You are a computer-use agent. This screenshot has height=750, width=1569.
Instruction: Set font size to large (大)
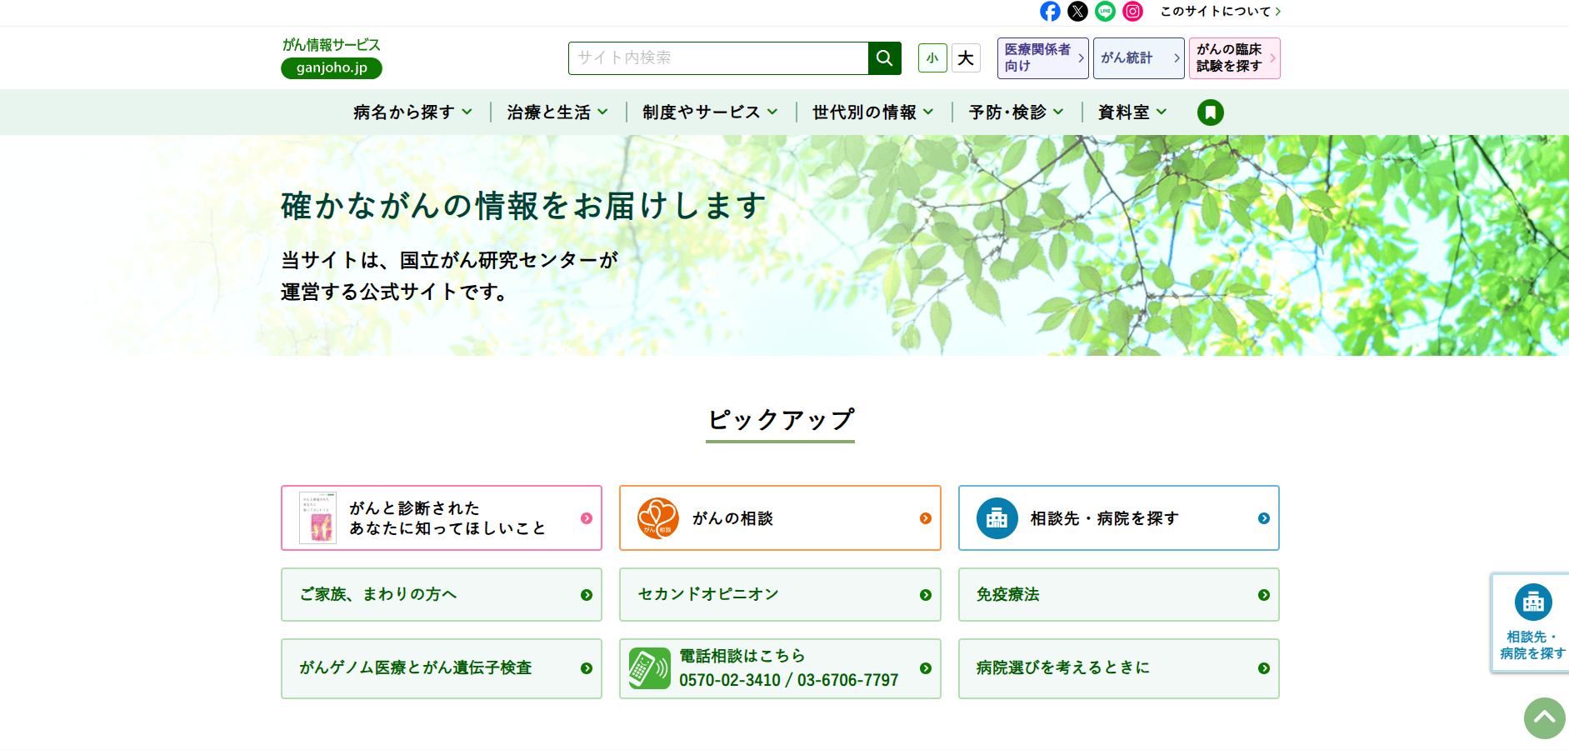(966, 58)
